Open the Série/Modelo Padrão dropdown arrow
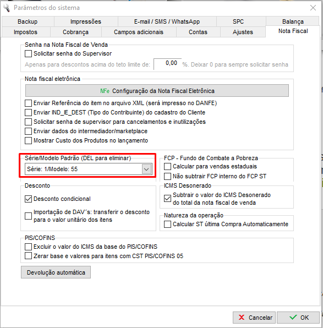This screenshot has height=328, width=323. tap(146, 169)
